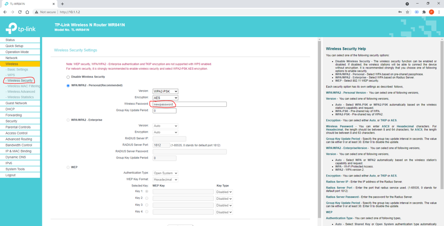The width and height of the screenshot is (444, 226).
Task: Open Authentication Type Open System dropdown
Action: pos(165,173)
